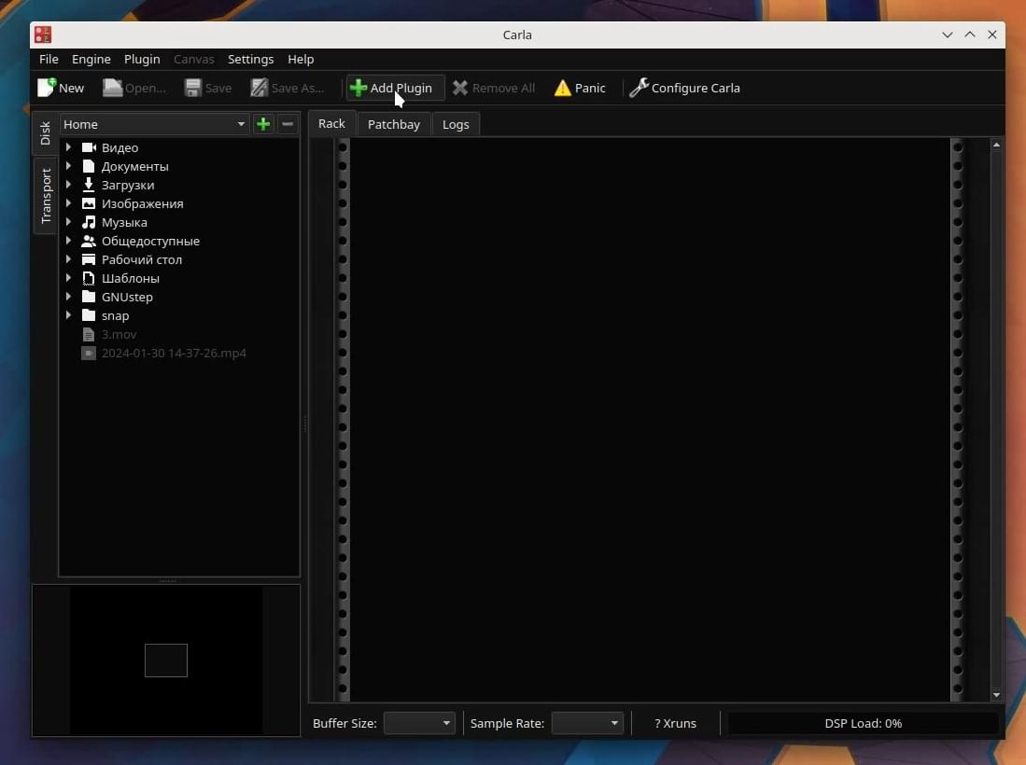Open the Engine menu

(91, 60)
